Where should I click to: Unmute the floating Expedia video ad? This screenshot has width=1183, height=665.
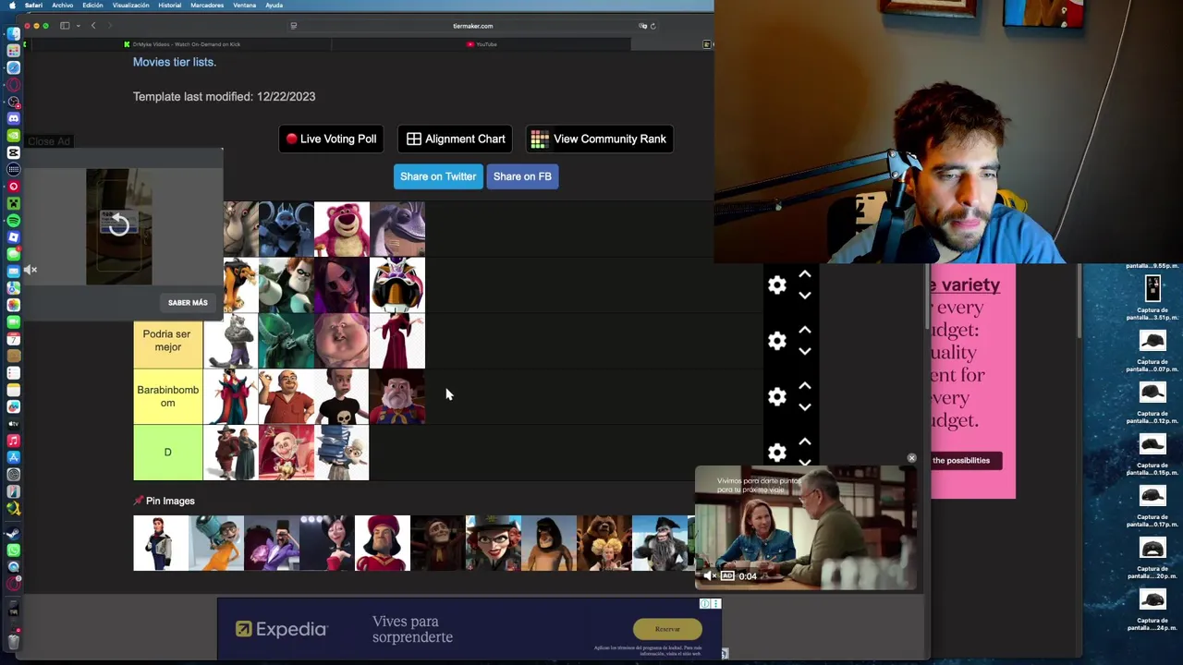709,575
